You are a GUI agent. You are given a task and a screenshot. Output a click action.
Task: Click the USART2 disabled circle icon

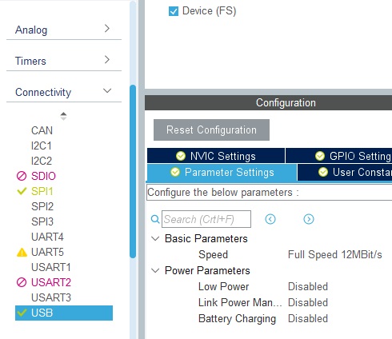tap(22, 282)
